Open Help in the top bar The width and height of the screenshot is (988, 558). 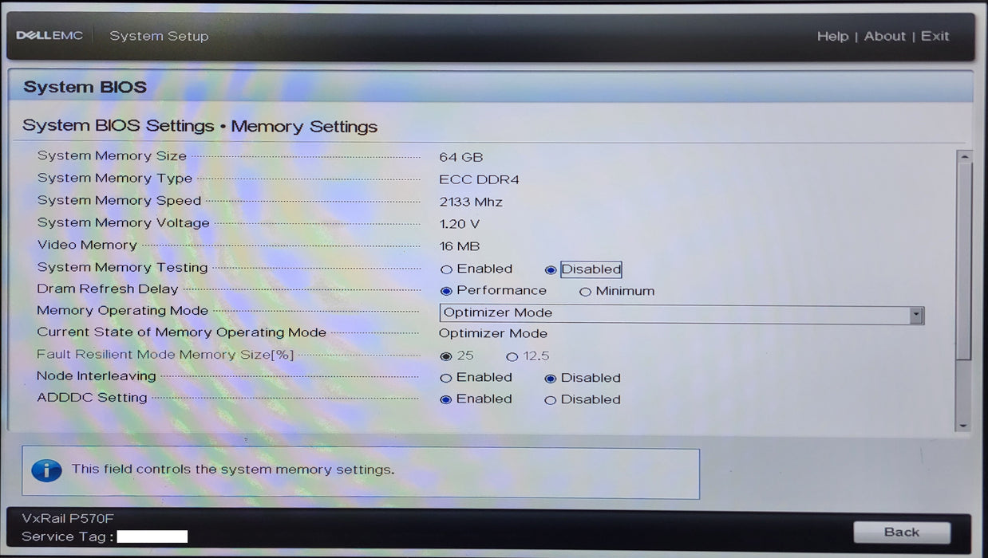[832, 36]
